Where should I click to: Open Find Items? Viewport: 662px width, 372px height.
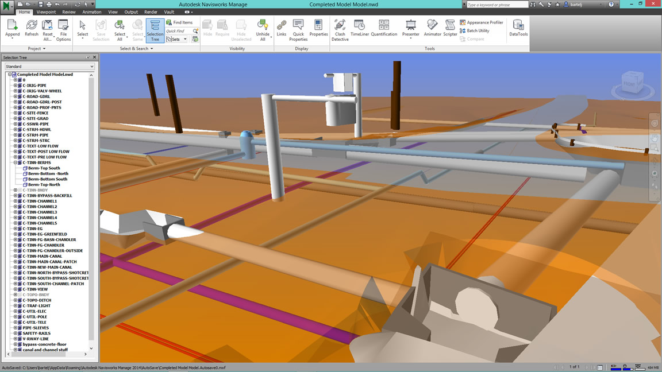pos(179,22)
